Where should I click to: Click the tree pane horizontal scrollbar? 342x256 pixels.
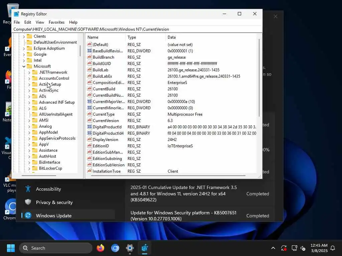tap(39, 175)
